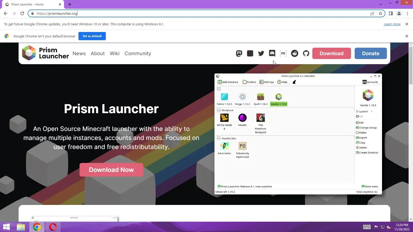The image size is (413, 232).
Task: Open the Discord icon link
Action: (x=272, y=53)
